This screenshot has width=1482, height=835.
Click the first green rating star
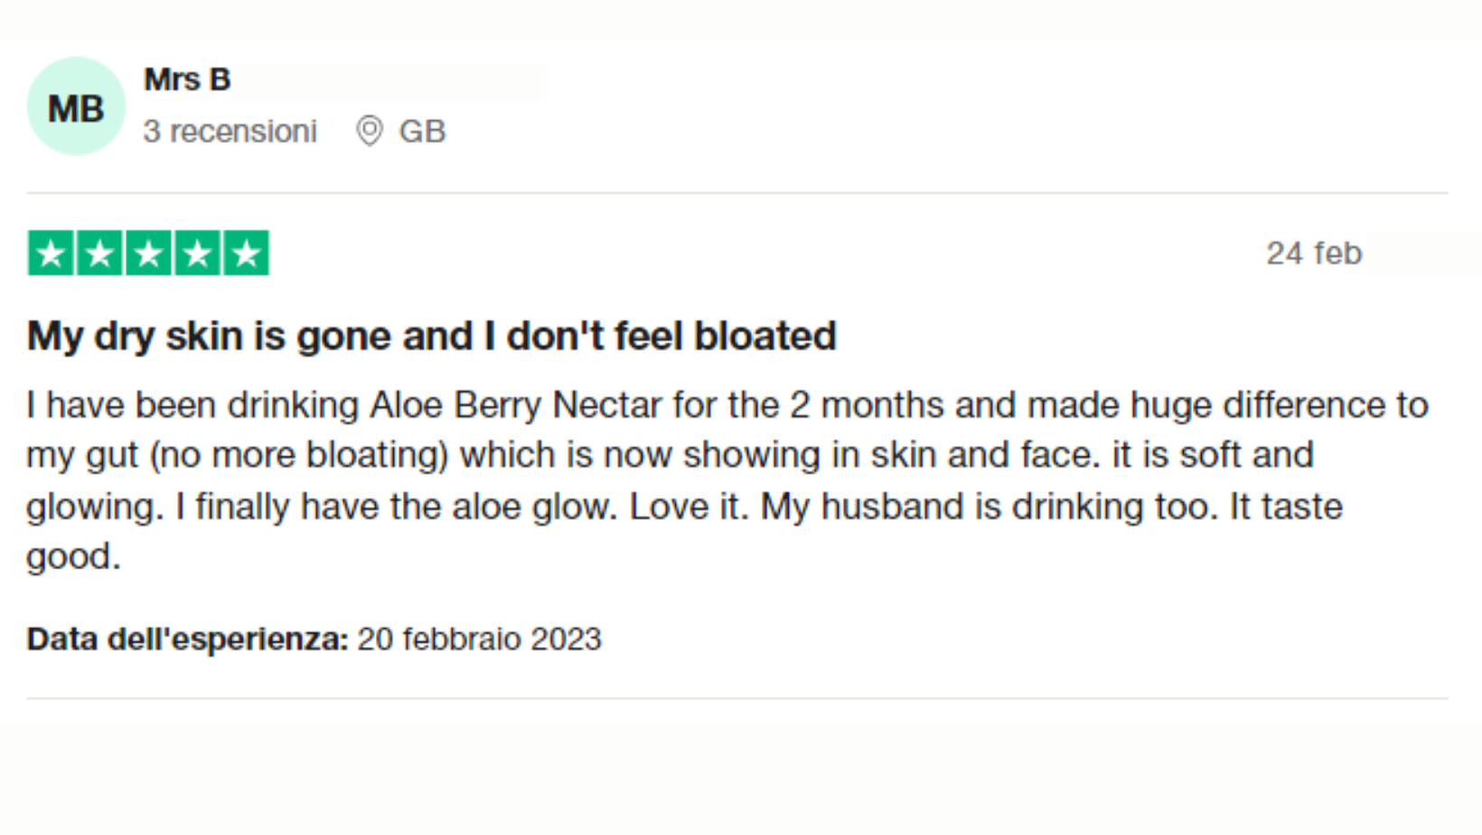coord(51,253)
